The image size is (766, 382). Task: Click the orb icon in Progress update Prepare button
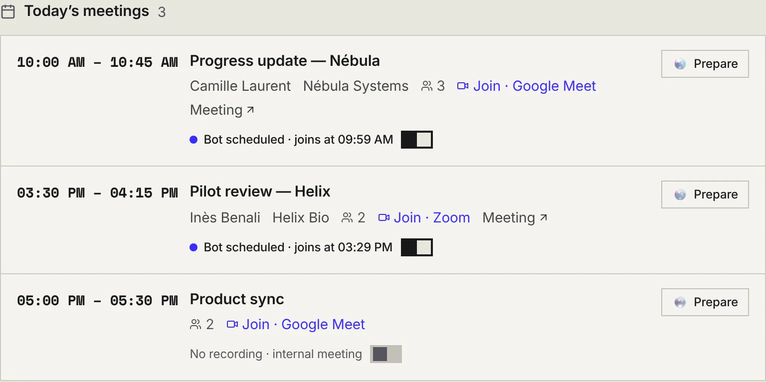coord(680,64)
